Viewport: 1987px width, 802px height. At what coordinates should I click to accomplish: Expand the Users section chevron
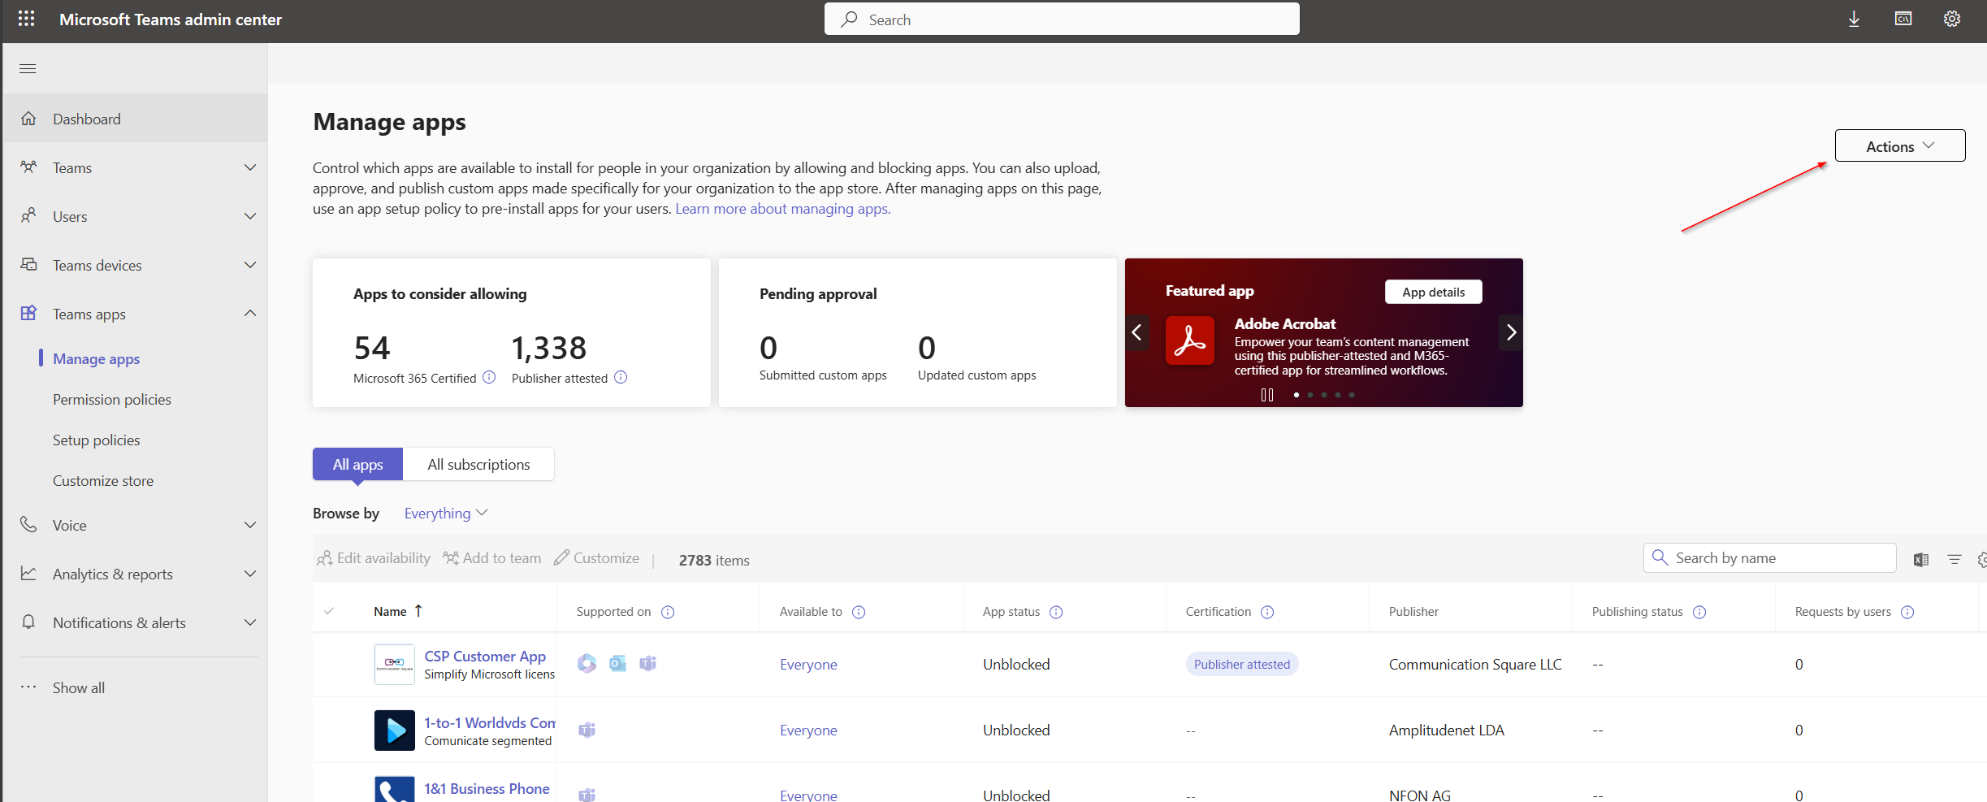coord(250,216)
